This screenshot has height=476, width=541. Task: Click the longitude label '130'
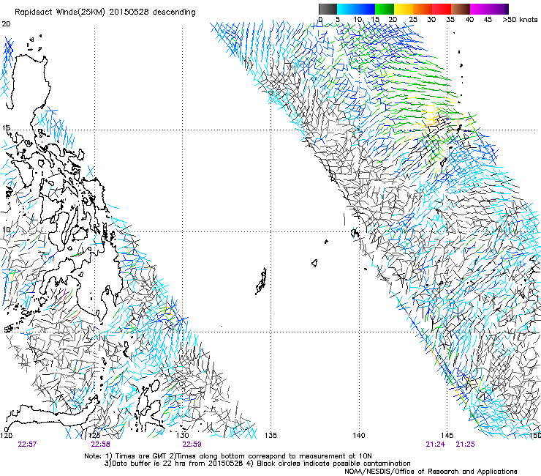pyautogui.click(x=183, y=436)
